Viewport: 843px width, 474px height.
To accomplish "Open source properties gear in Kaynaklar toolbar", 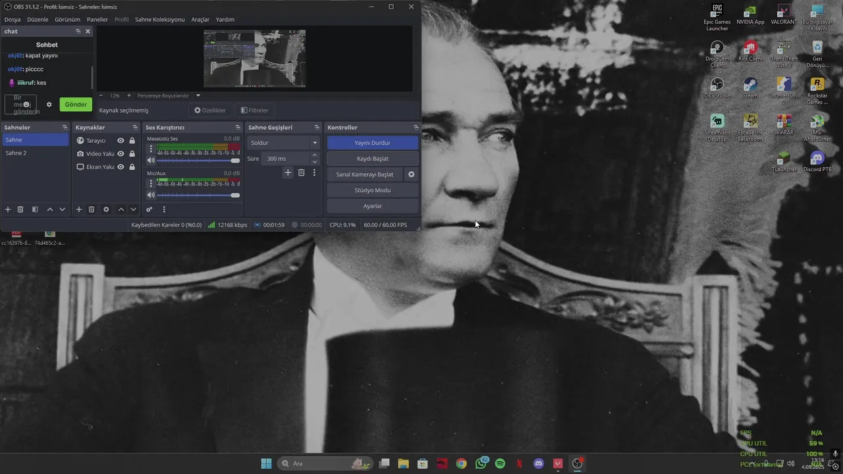I will click(x=106, y=209).
